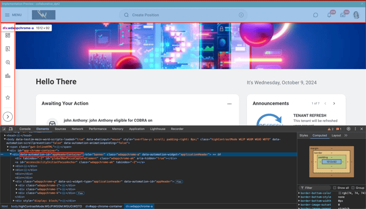Image resolution: width=366 pixels, height=209 pixels.
Task: Clear the Create Position search text
Action: click(x=241, y=15)
